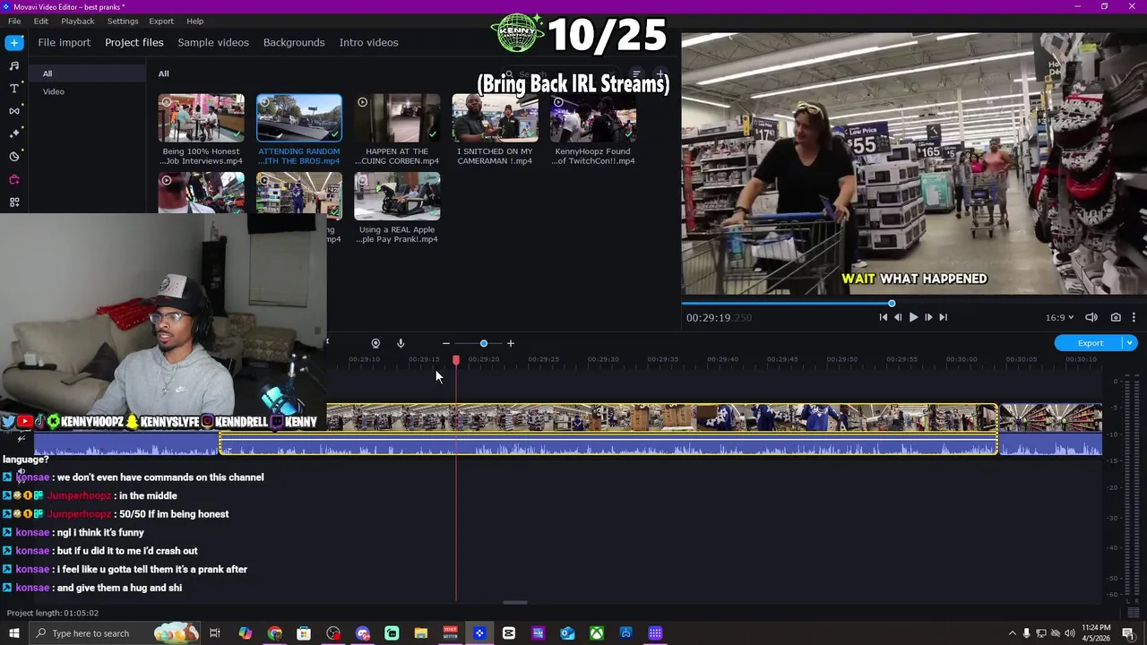Select HAPPEN AT THE CUING CORBEN thumbnail
This screenshot has width=1147, height=645.
click(397, 118)
